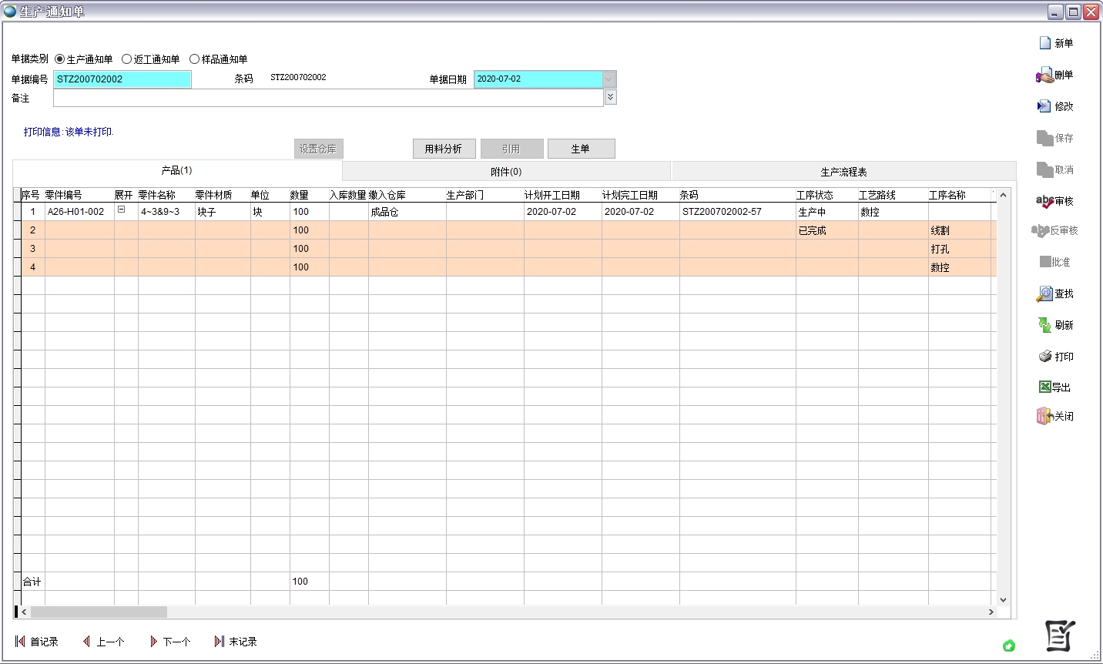Viewport: 1103px width, 664px height.
Task: Switch to the 附件(0) tab
Action: click(x=506, y=172)
